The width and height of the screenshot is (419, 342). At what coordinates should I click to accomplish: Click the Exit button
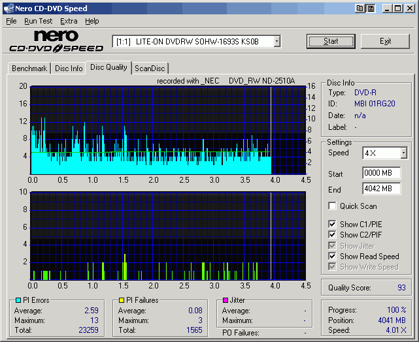(385, 41)
